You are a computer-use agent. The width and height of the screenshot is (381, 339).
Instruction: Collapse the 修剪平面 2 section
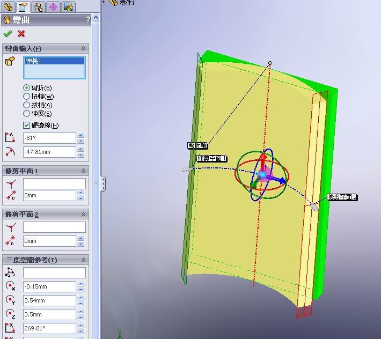pos(83,215)
